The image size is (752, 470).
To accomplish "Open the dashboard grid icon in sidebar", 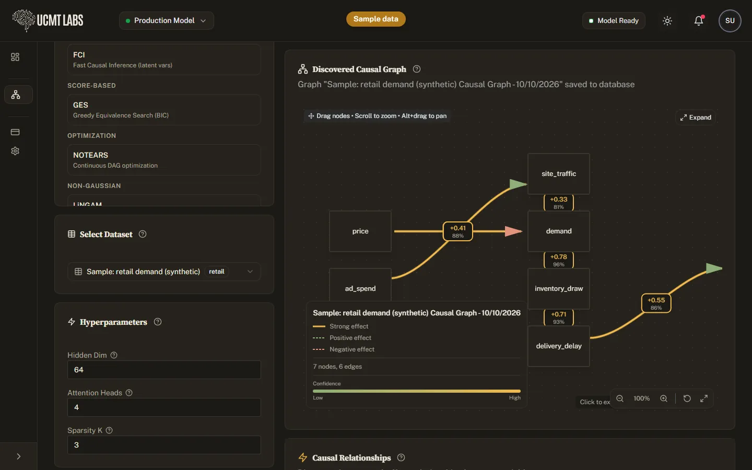I will 15,57.
